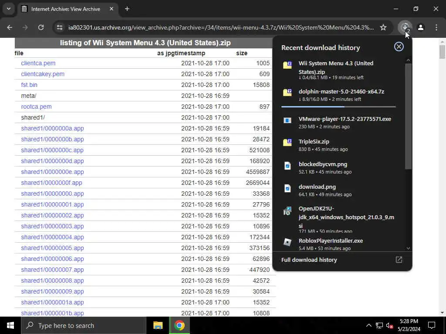The height and width of the screenshot is (334, 446).
Task: Open the clientcakey.pem link
Action: point(43,74)
